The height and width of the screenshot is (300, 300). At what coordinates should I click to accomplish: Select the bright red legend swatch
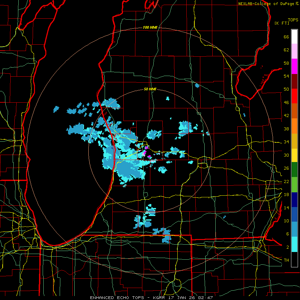tap(294, 96)
